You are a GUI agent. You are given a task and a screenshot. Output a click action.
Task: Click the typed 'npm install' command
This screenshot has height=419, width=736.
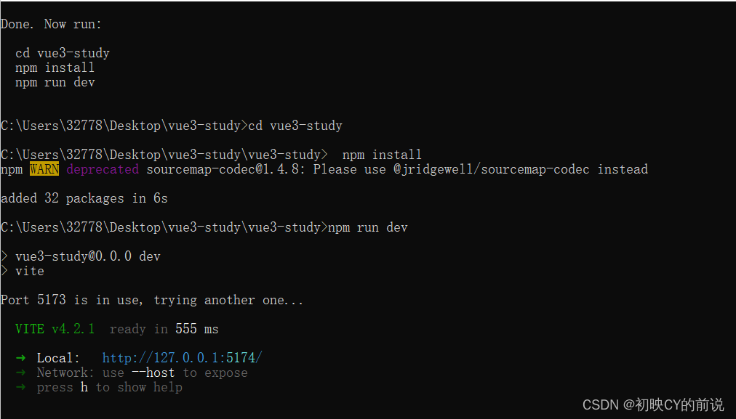coord(382,155)
